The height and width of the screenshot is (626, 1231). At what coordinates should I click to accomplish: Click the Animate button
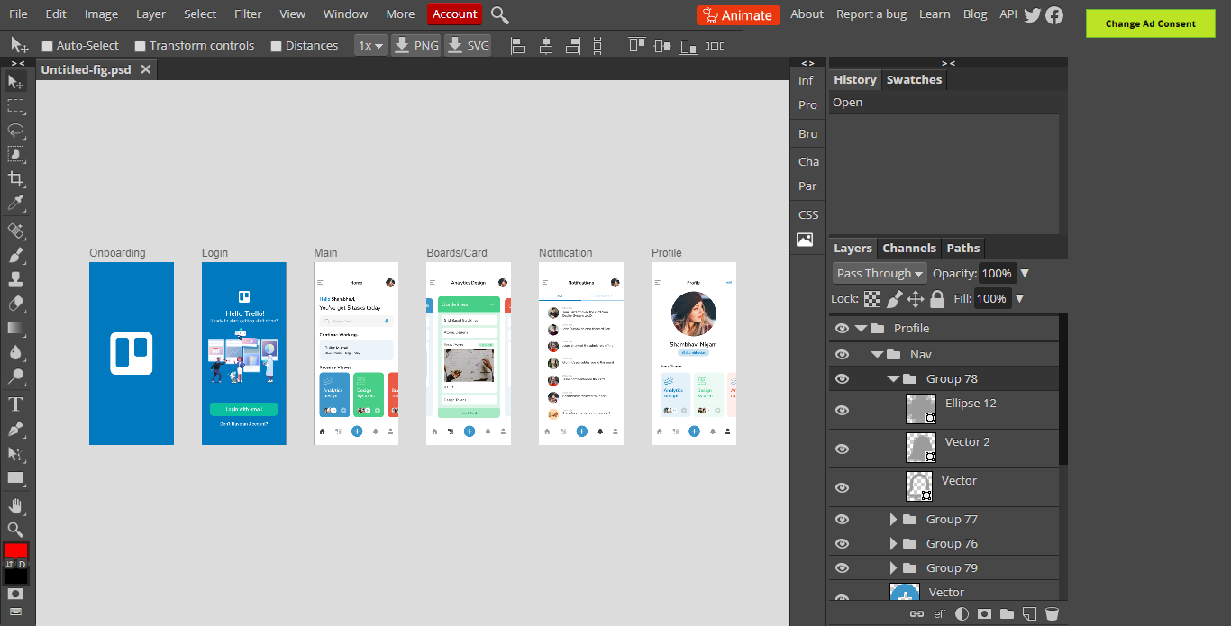point(738,14)
